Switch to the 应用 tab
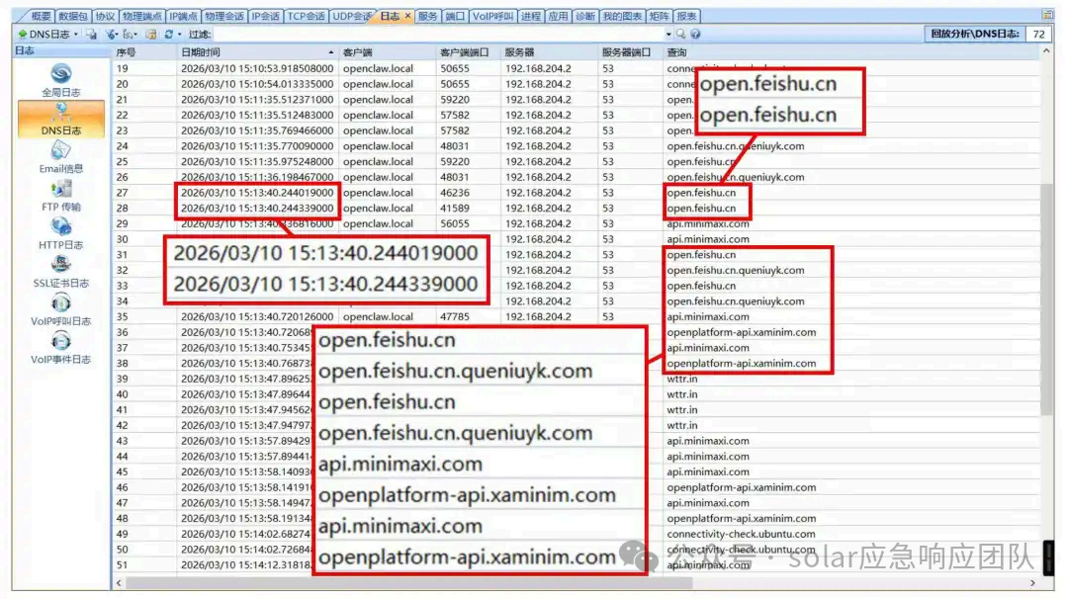The height and width of the screenshot is (599, 1068). click(x=558, y=16)
